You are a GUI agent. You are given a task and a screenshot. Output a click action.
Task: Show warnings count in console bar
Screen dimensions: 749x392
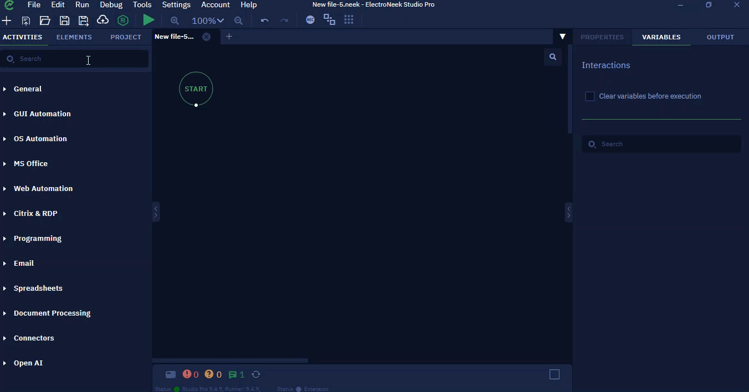tap(213, 374)
